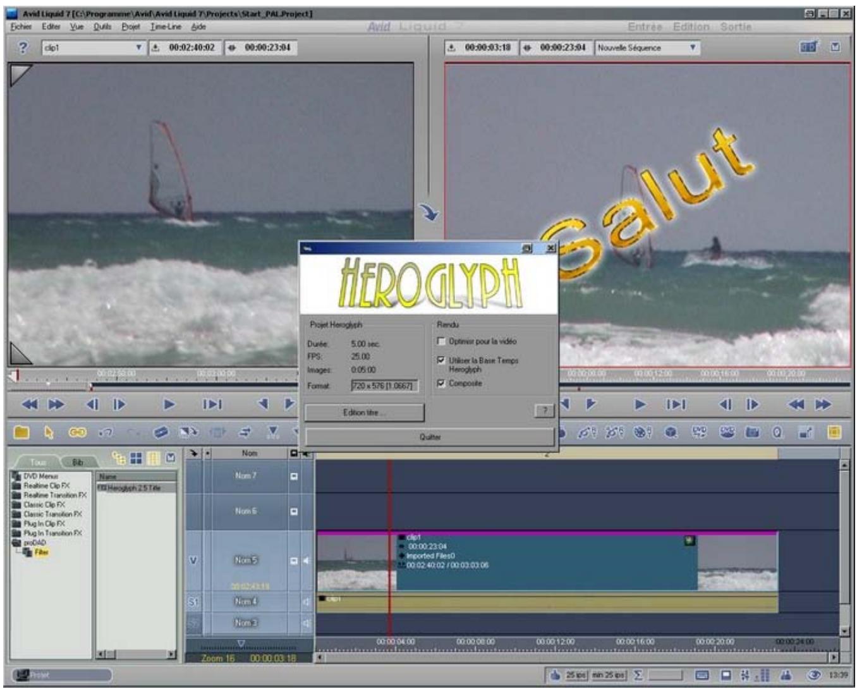This screenshot has height=689, width=857.
Task: Play in-to-out on the source monitor
Action: (212, 404)
